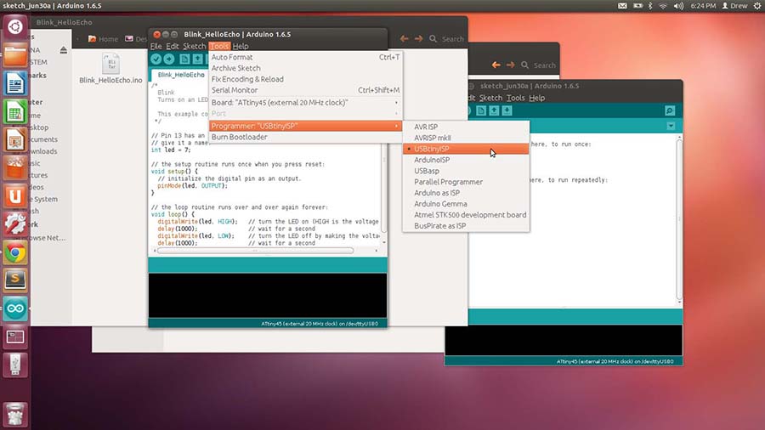Click Upload arrow in Blink_HelloEcho window
Screen dimensions: 765x430
coord(169,59)
